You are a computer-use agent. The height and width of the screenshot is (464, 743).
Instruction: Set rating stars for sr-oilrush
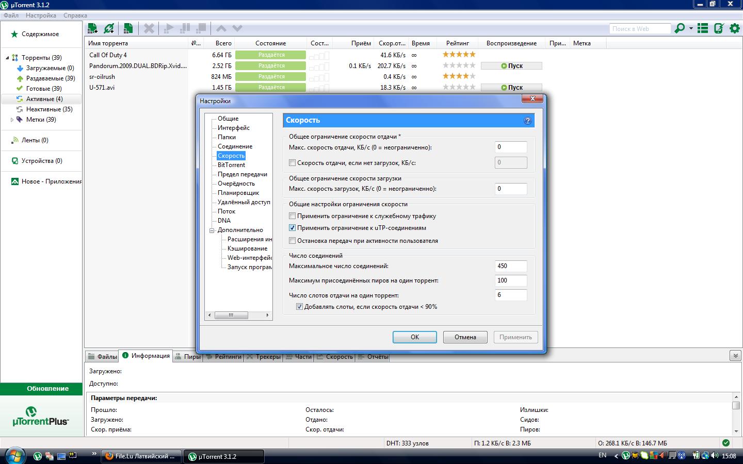coord(459,76)
